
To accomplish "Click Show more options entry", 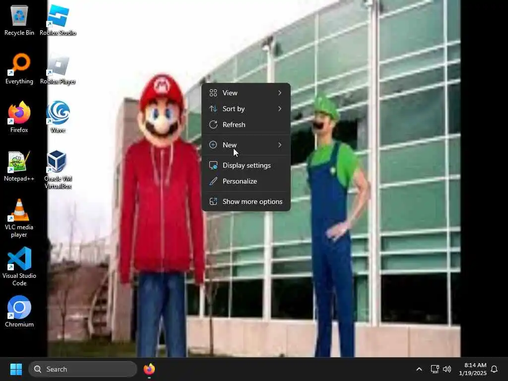I will [x=246, y=201].
